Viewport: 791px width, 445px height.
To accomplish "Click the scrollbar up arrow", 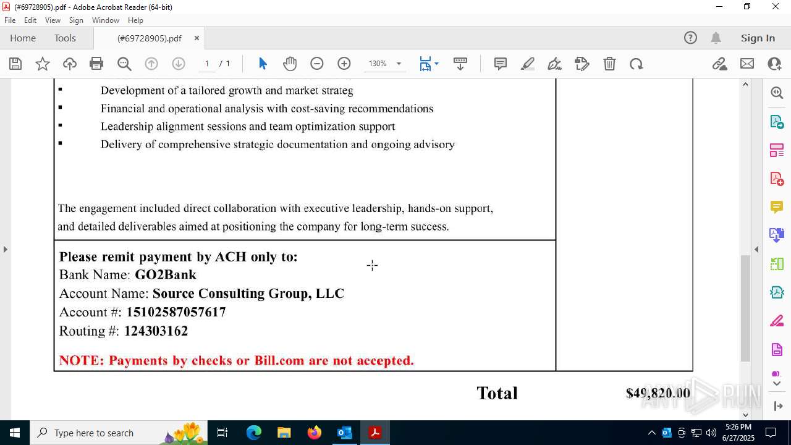I will click(x=745, y=84).
